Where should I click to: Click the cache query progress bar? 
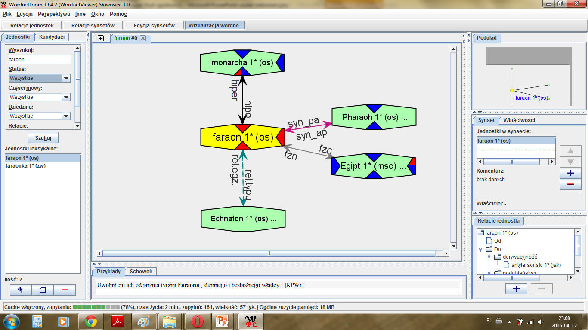(x=96, y=307)
